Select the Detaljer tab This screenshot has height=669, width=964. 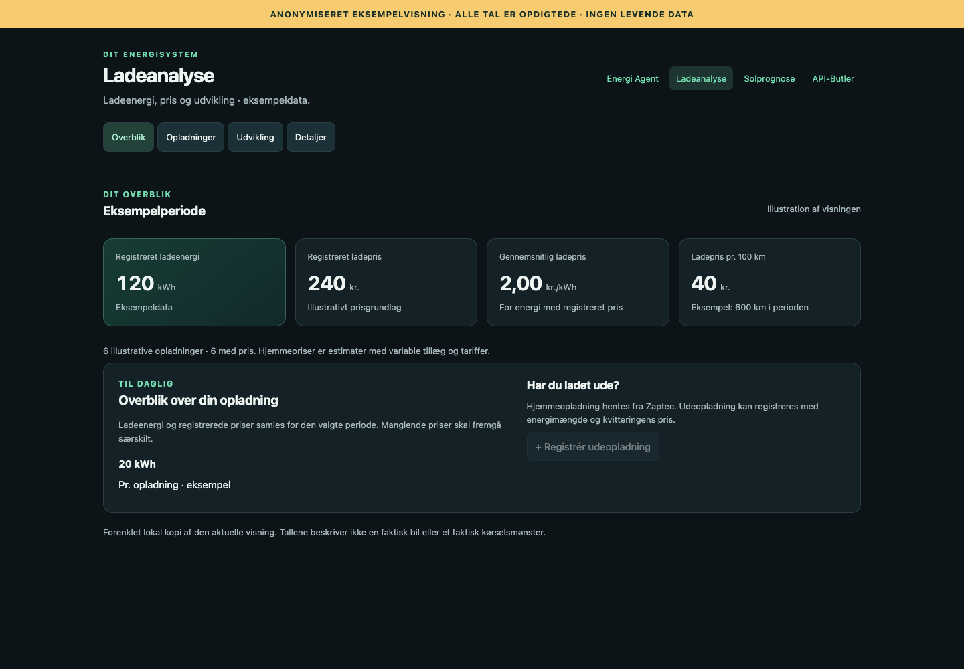[x=311, y=137]
